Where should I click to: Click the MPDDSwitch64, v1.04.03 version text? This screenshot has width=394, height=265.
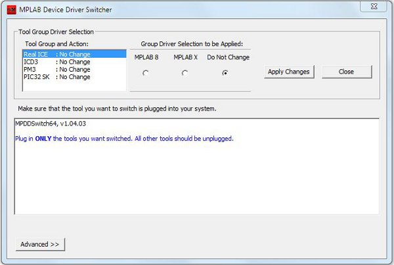(x=51, y=124)
